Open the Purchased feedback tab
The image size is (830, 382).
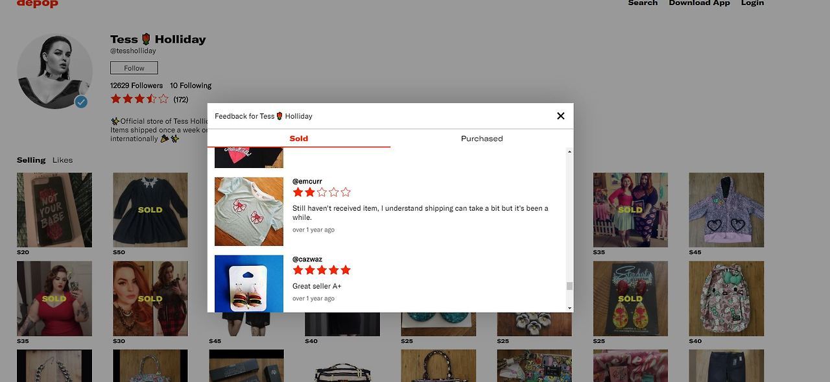pyautogui.click(x=482, y=138)
